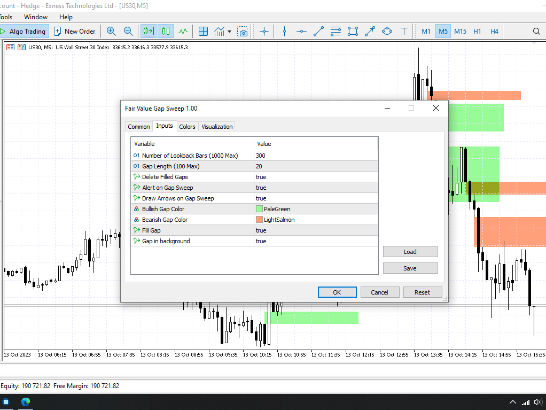Click the PaleGreen bullish gap color swatch
Screen dimensions: 546x410
click(260, 209)
